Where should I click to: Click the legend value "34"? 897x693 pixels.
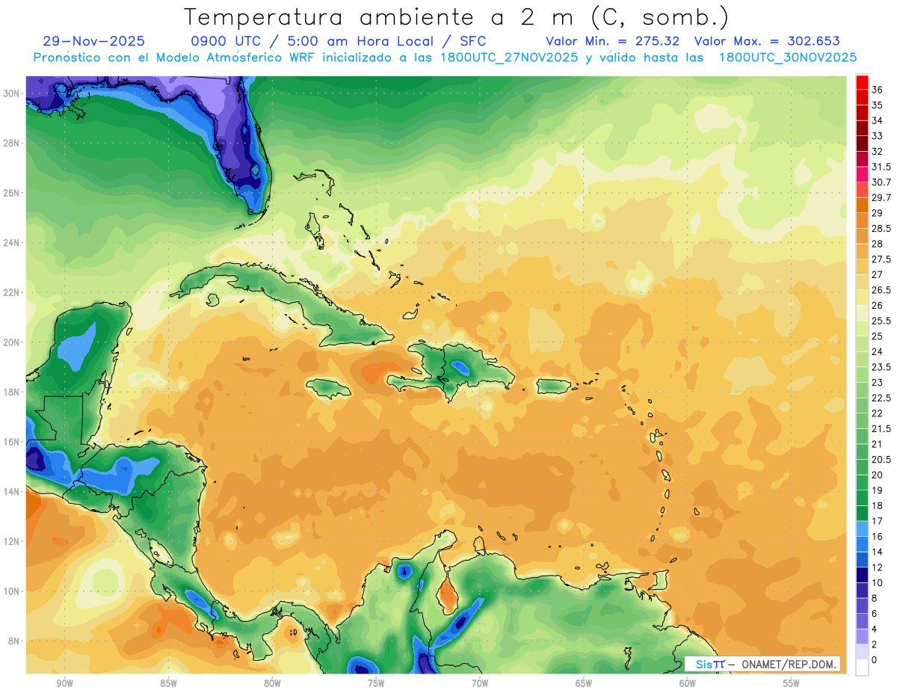click(878, 120)
